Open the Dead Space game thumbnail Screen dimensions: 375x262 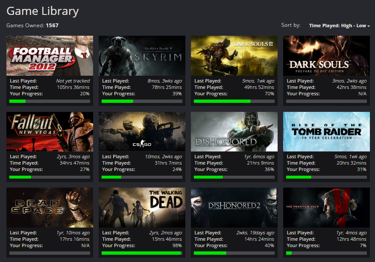click(x=50, y=208)
